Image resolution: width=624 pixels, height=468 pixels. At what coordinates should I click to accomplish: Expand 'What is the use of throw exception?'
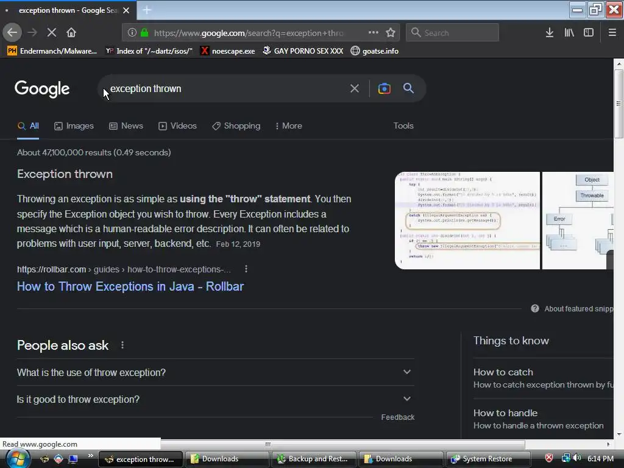(x=215, y=372)
